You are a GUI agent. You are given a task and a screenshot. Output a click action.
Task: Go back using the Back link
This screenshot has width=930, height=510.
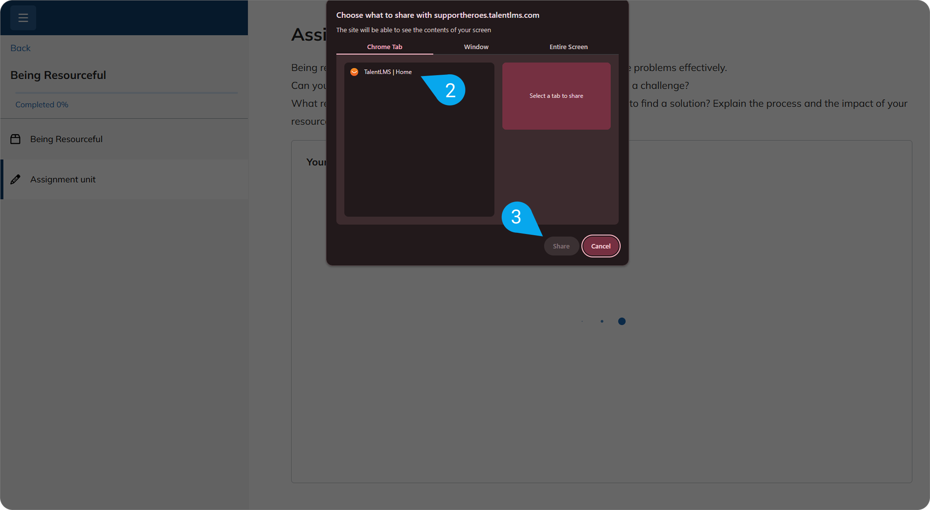point(20,48)
